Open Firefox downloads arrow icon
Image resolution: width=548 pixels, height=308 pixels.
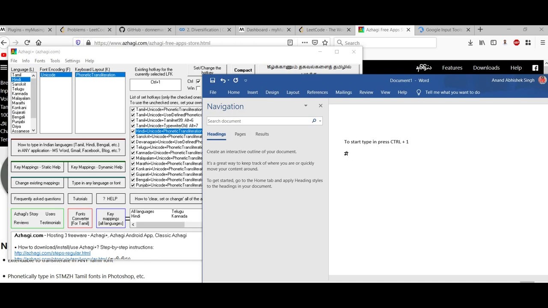[471, 43]
